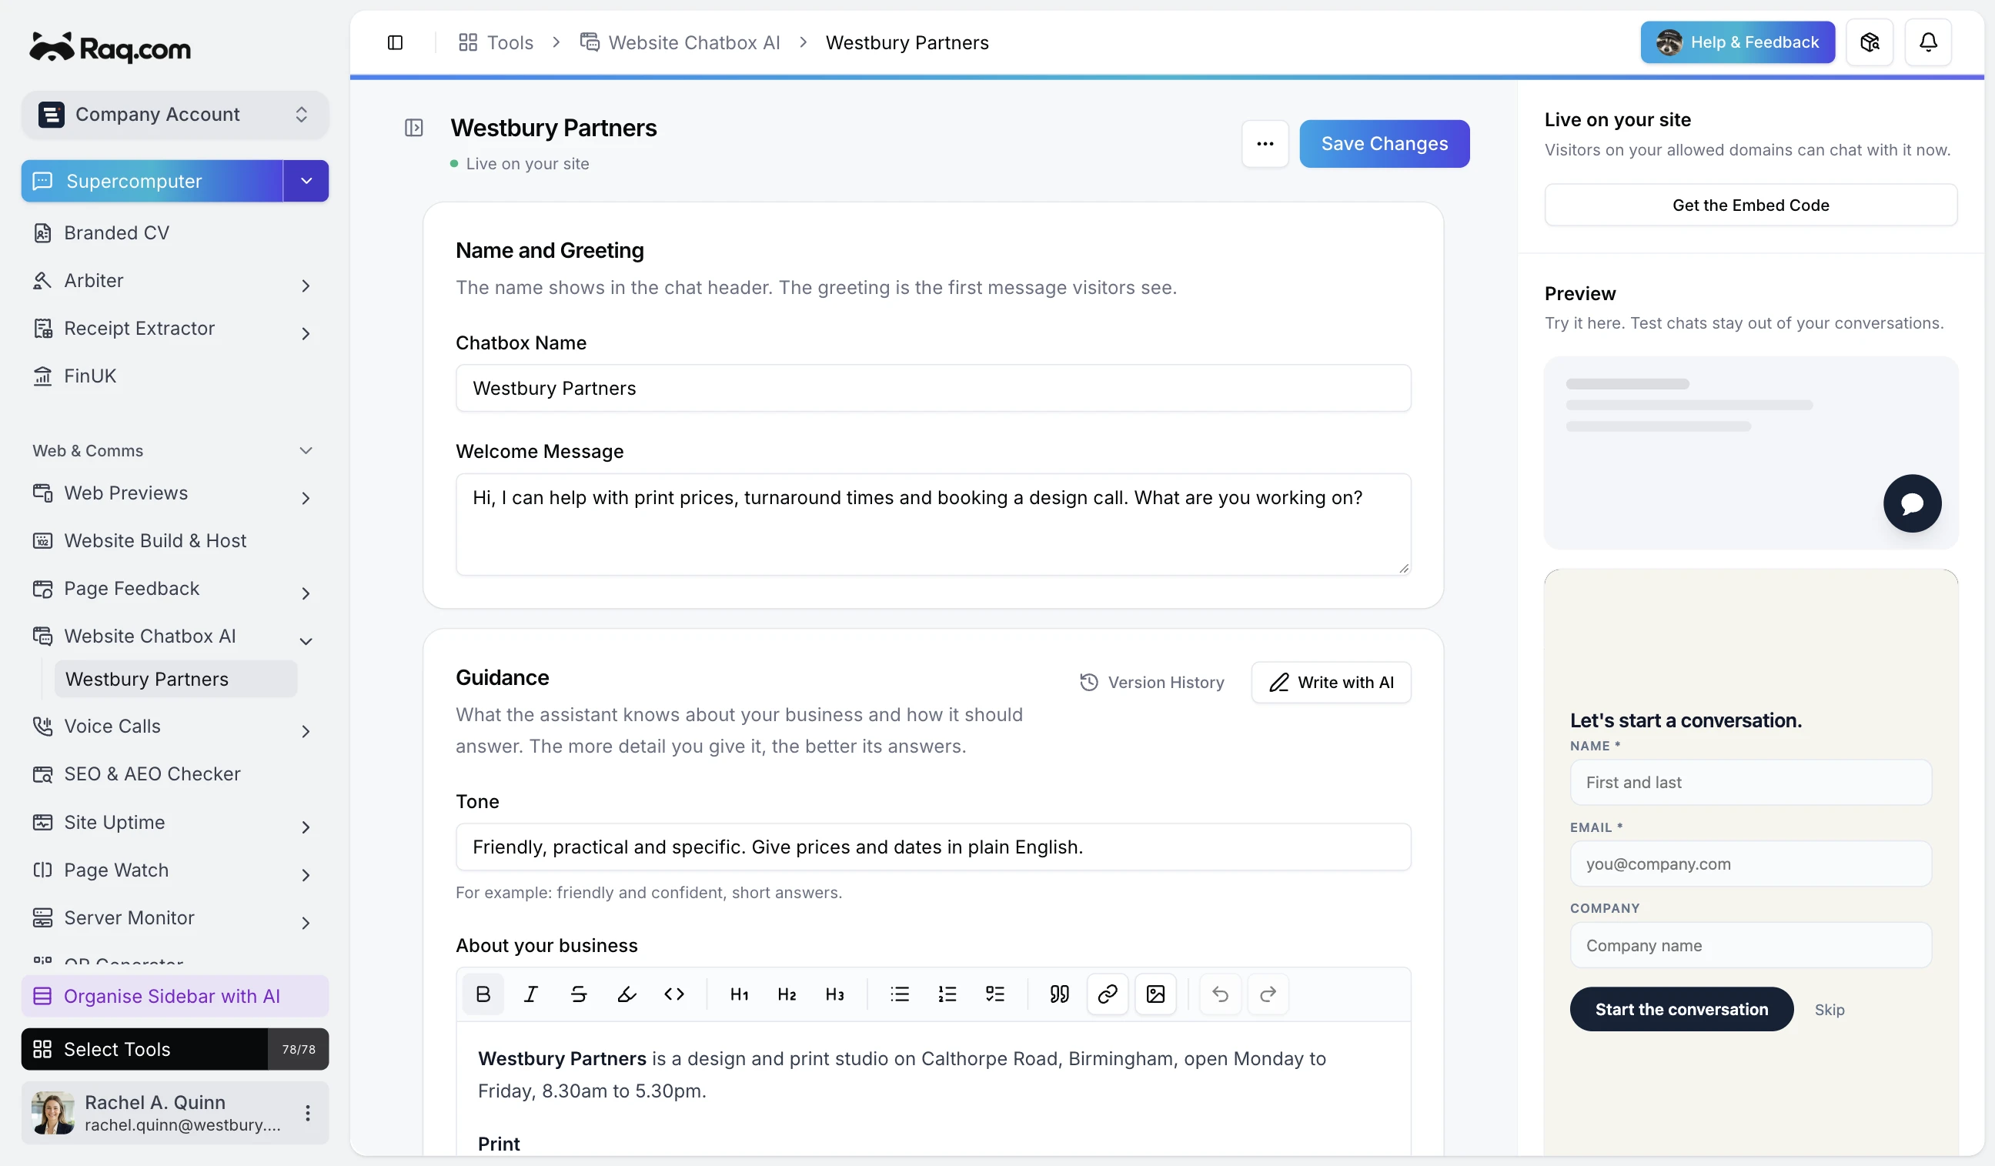Apply strikethrough formatting
The width and height of the screenshot is (1995, 1166).
[579, 994]
